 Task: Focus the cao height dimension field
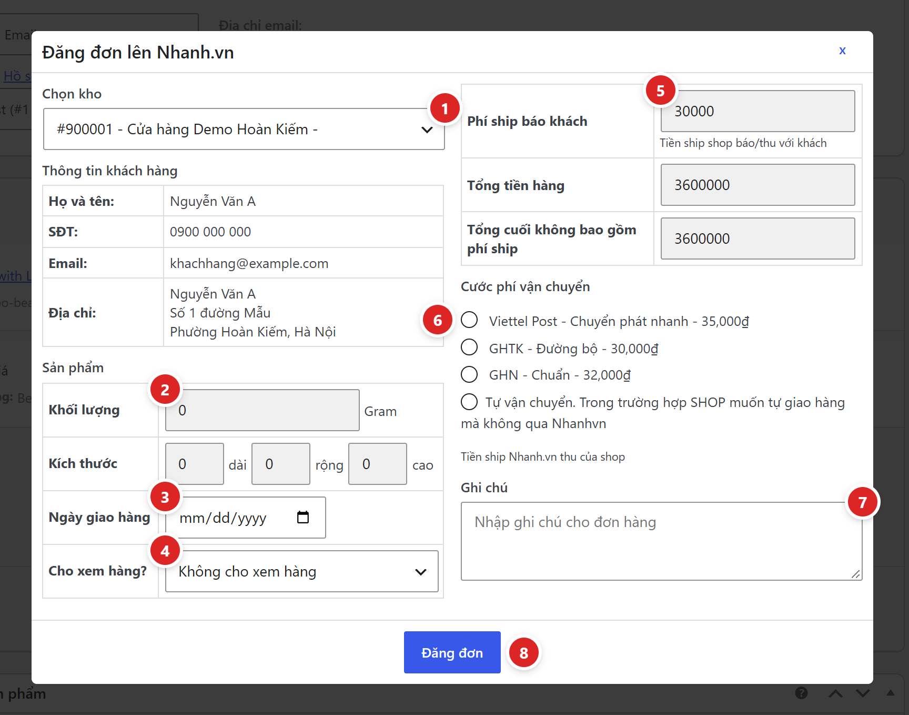tap(378, 464)
